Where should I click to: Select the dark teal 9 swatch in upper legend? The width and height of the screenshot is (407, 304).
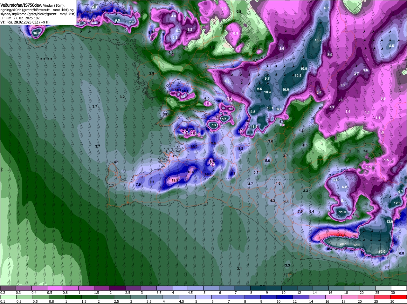click(x=274, y=288)
